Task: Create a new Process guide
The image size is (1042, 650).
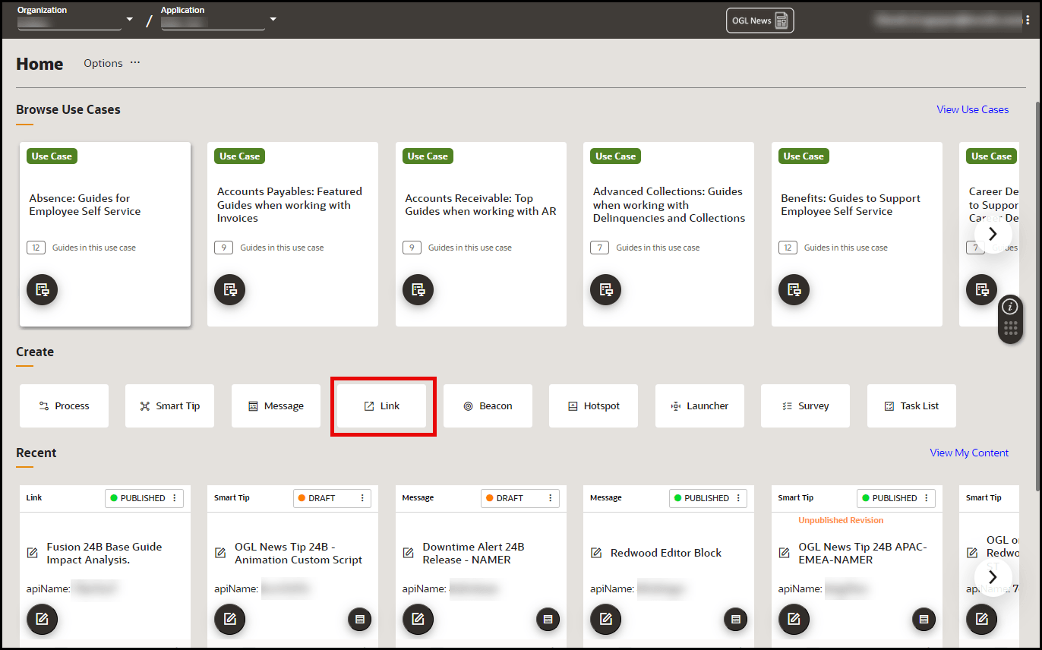Action: tap(64, 405)
